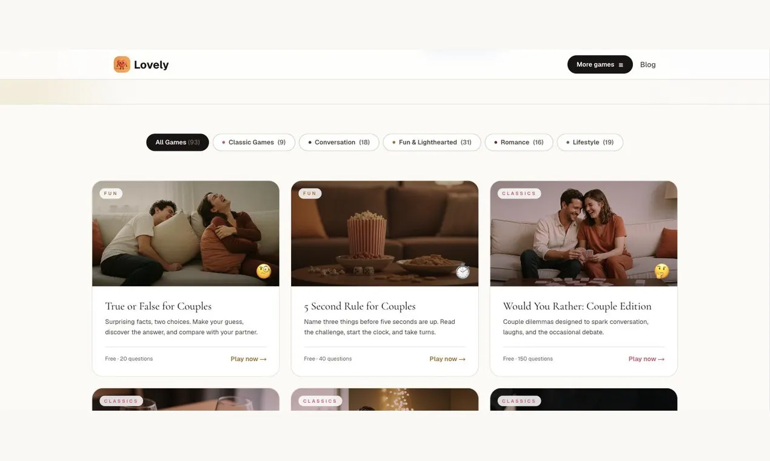Open the 5 Second Rule for Couples title
This screenshot has height=461, width=770.
(x=360, y=306)
